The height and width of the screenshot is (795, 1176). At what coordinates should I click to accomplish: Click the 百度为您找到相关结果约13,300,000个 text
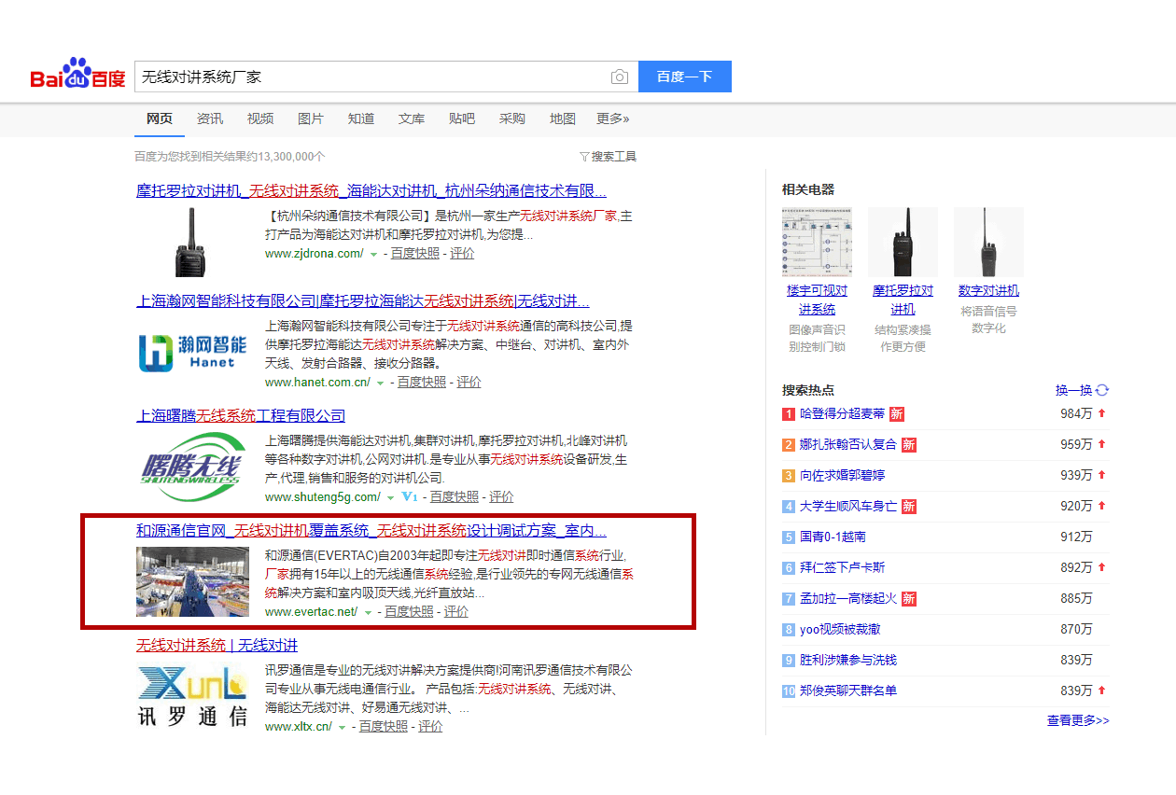(230, 157)
